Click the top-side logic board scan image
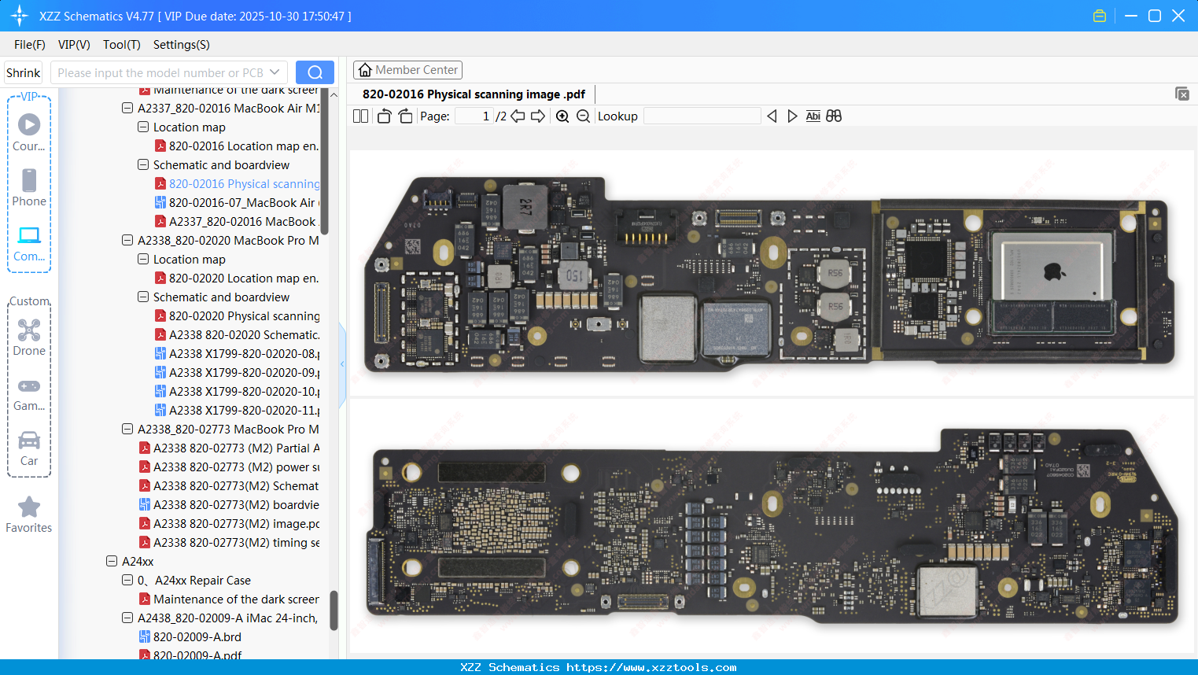This screenshot has width=1198, height=675. tap(772, 272)
